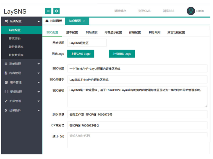Click the green globe icon button
Image resolution: width=213 pixels, height=159 pixels.
pos(56,11)
